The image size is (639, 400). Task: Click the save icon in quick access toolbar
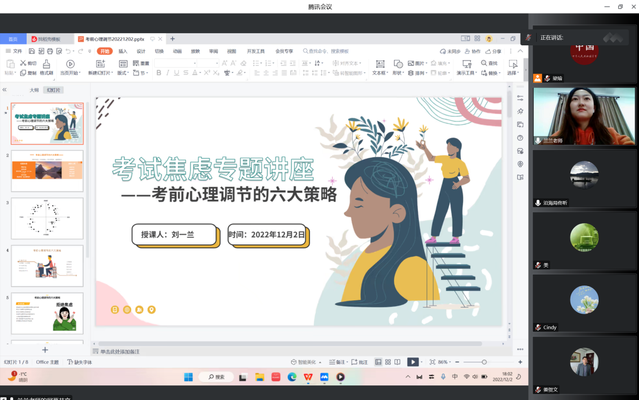pos(32,51)
